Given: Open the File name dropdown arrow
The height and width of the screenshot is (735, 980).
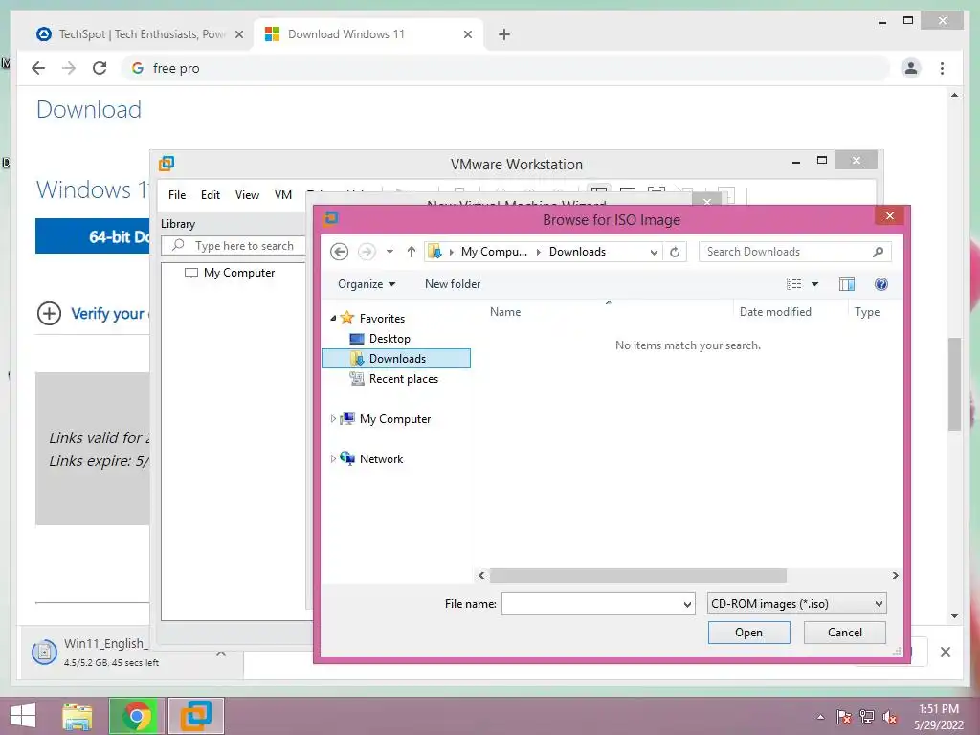Looking at the screenshot, I should [687, 605].
